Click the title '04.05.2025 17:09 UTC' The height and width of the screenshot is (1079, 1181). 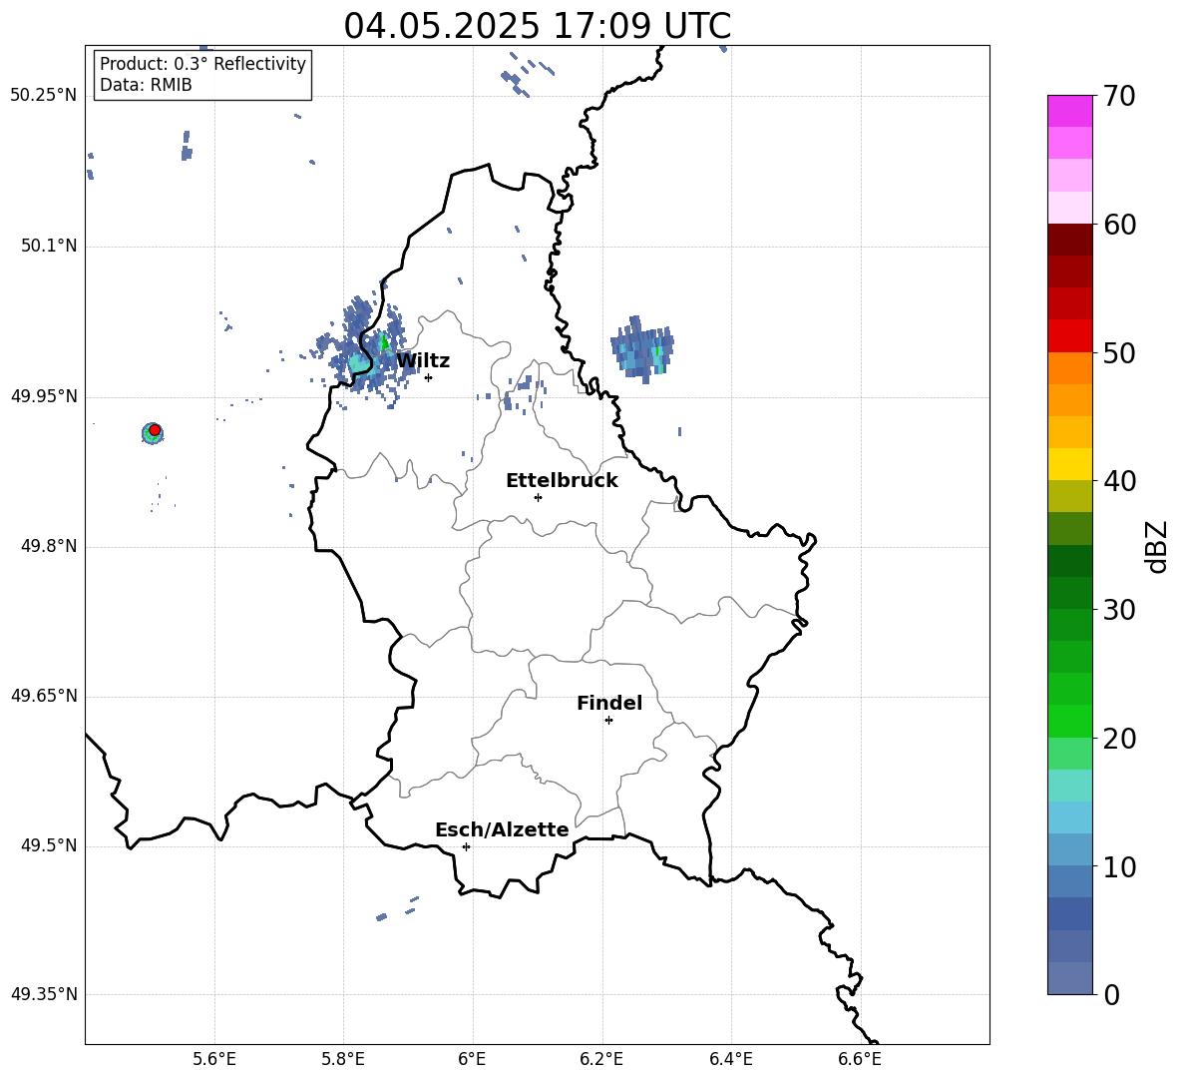click(x=537, y=26)
